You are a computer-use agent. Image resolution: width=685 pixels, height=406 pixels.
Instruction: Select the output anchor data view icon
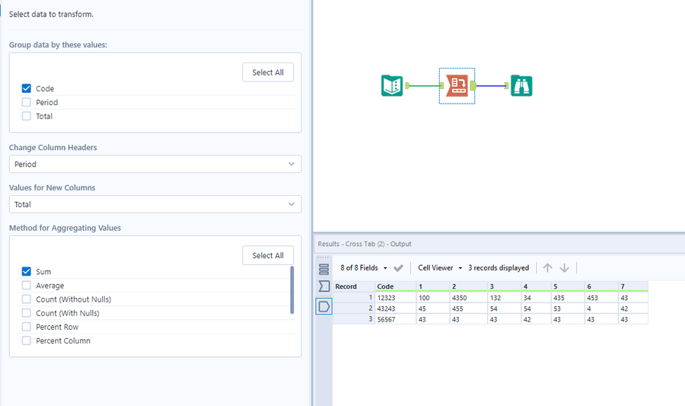pyautogui.click(x=323, y=306)
